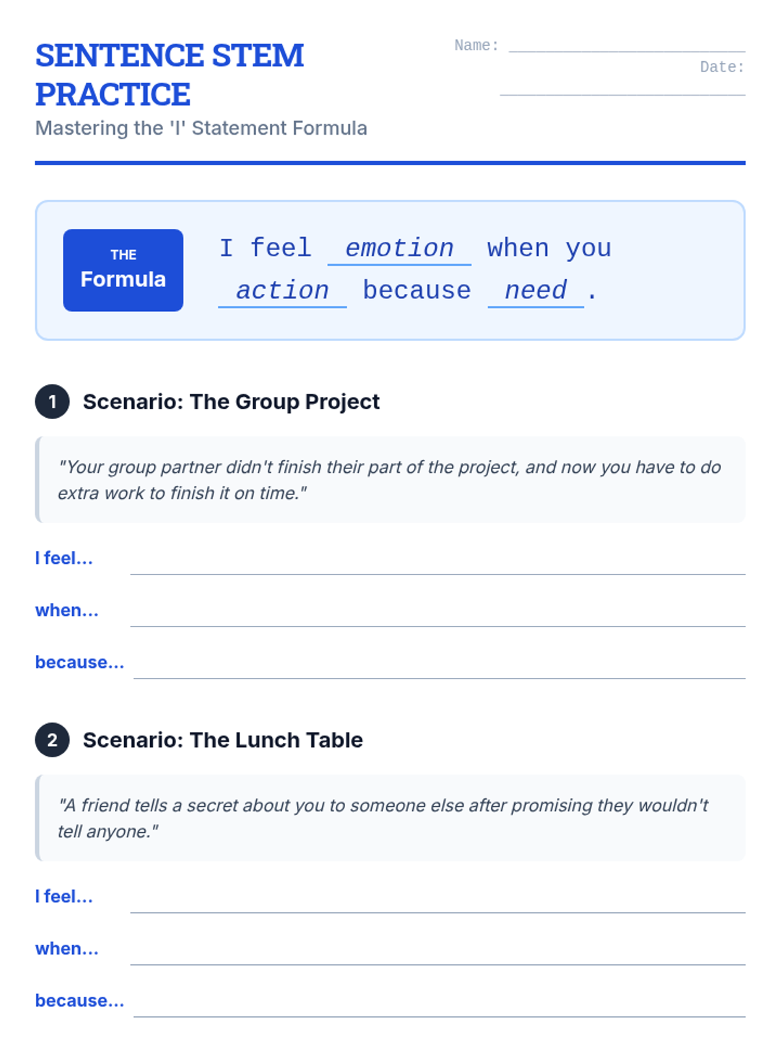Click the number 2 scenario circle
The width and height of the screenshot is (780, 1041).
tap(52, 740)
